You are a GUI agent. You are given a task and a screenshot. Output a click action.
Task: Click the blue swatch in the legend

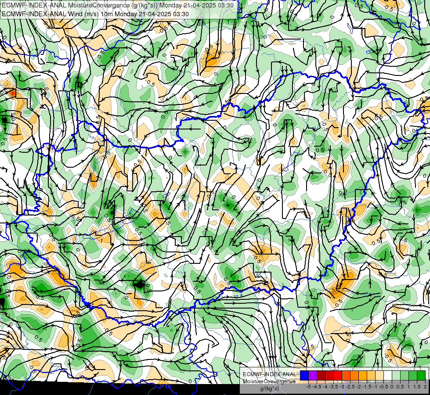coord(304,376)
